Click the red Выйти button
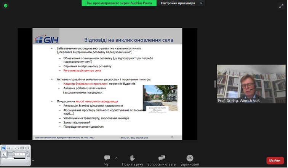Image resolution: width=288 pixels, height=168 pixels. tap(275, 160)
